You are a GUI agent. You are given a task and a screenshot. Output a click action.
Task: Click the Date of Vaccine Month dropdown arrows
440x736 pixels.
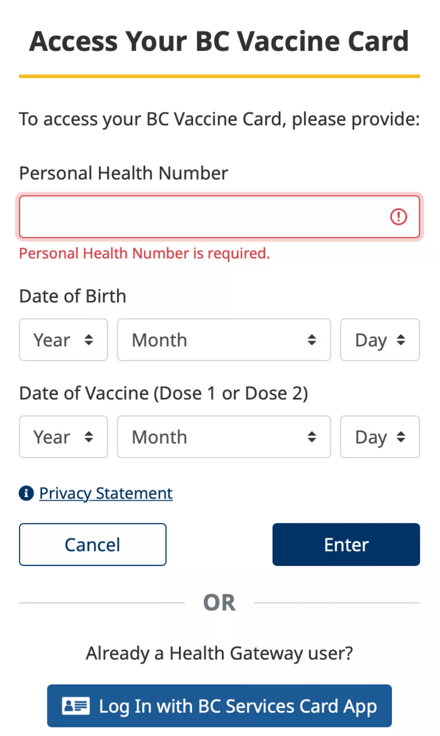pyautogui.click(x=312, y=437)
